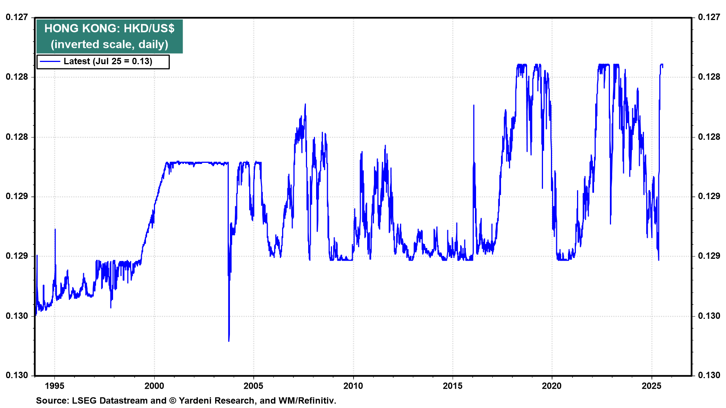Image resolution: width=726 pixels, height=408 pixels.
Task: Click the 2010 x-axis label
Action: coord(353,386)
